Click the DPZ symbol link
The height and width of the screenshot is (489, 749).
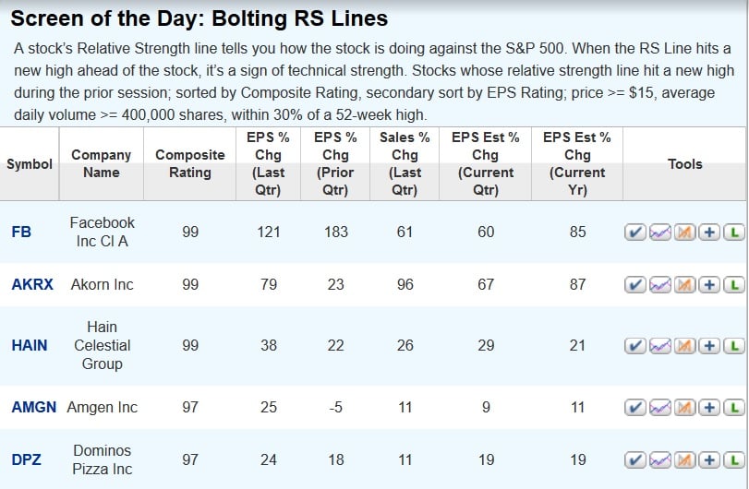coord(26,459)
